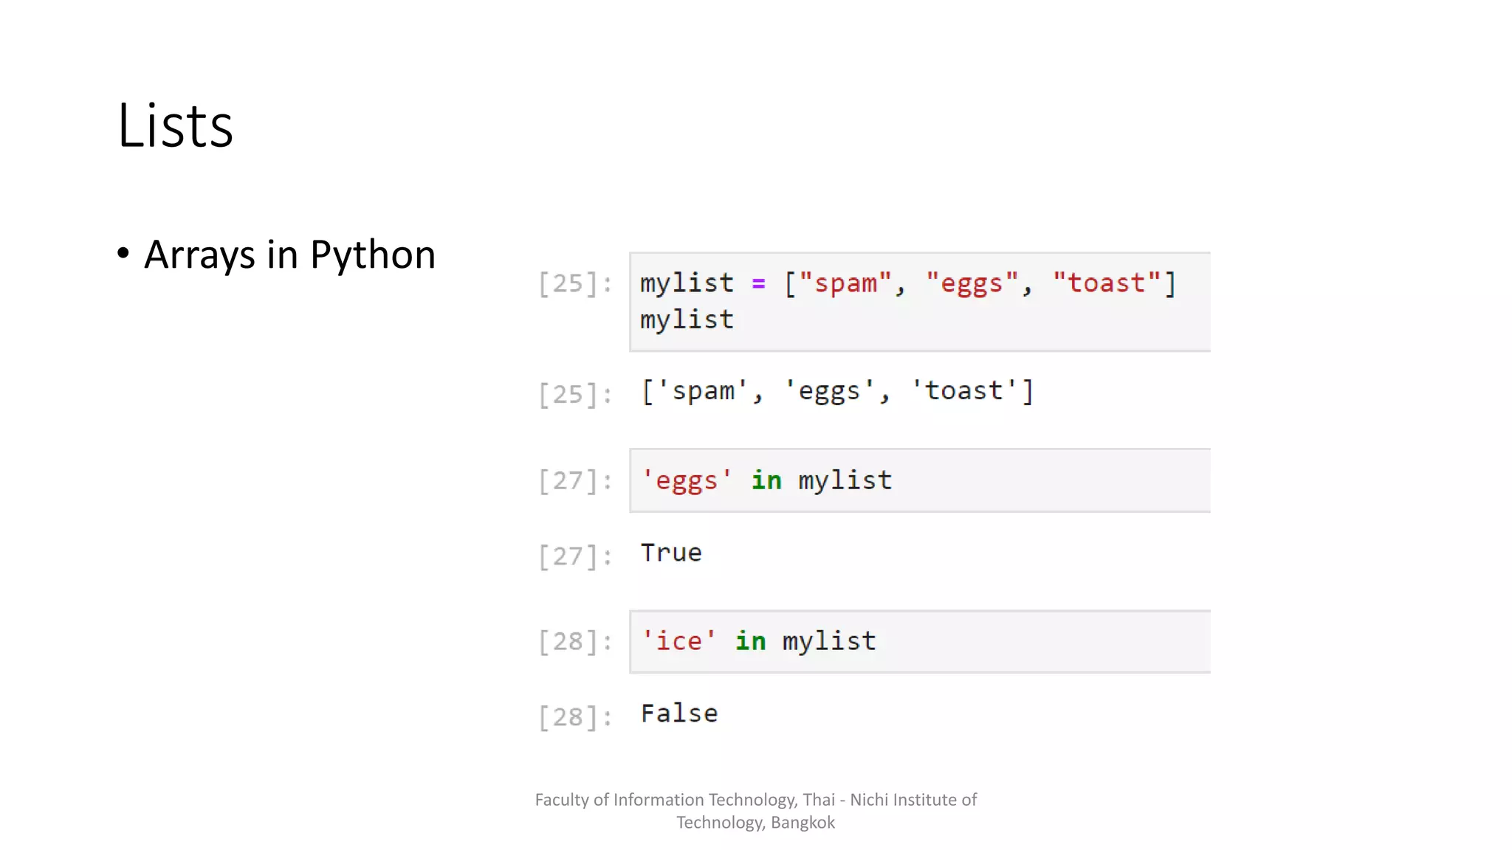Click the "spam" string in code
This screenshot has height=850, width=1512.
click(x=845, y=283)
